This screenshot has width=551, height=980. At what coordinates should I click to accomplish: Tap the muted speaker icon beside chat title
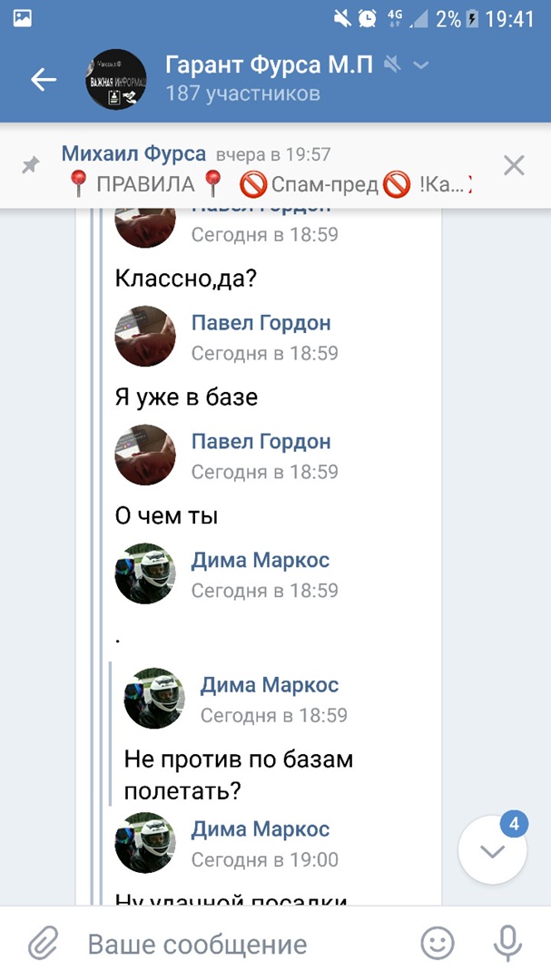pos(393,64)
